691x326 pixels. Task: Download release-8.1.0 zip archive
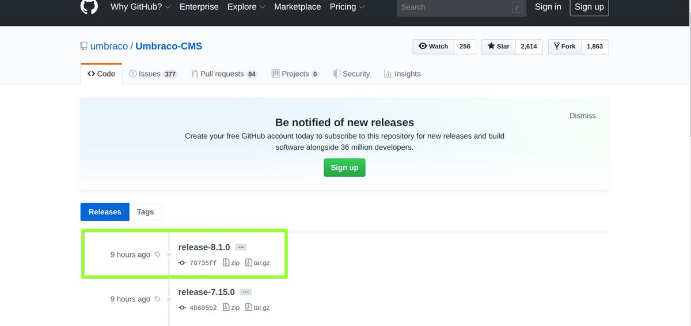(231, 263)
